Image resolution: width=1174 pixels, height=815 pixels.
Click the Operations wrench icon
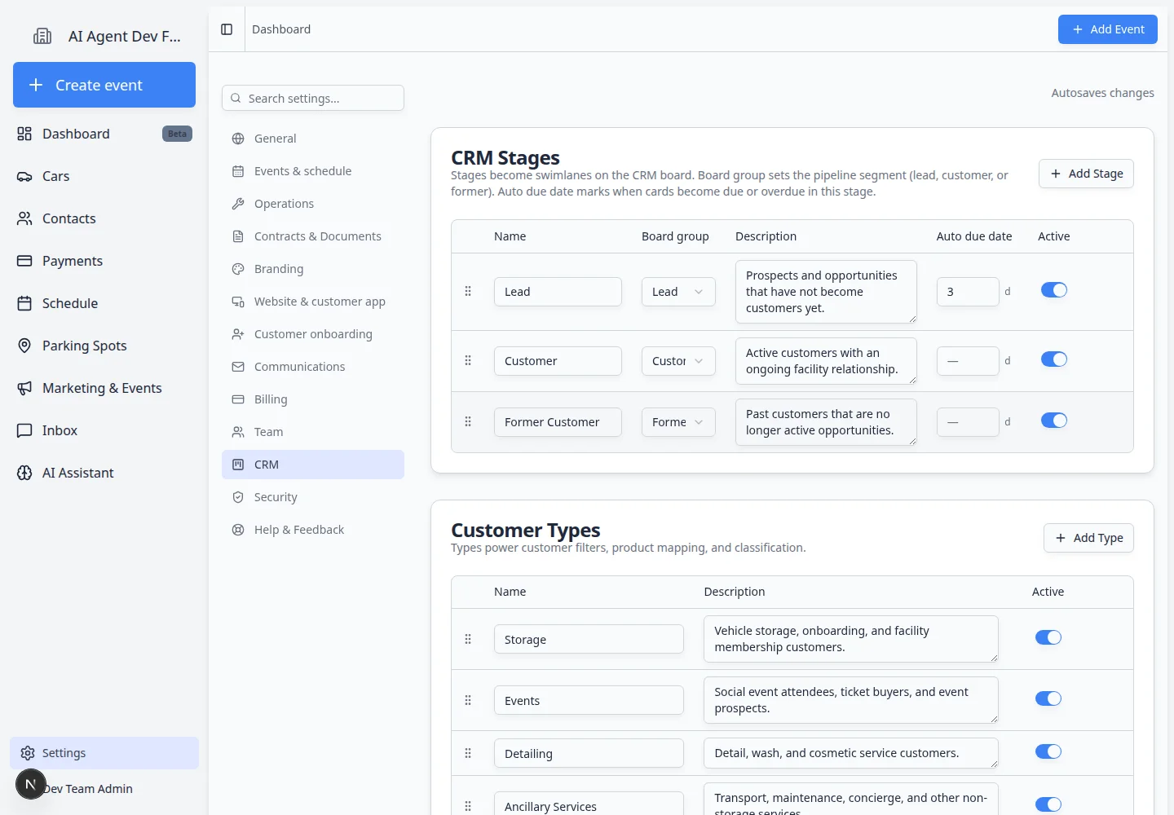[238, 204]
